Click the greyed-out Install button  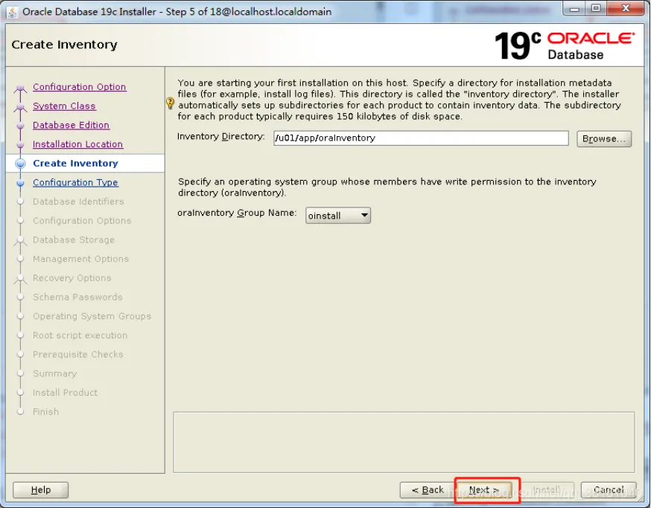pyautogui.click(x=547, y=489)
